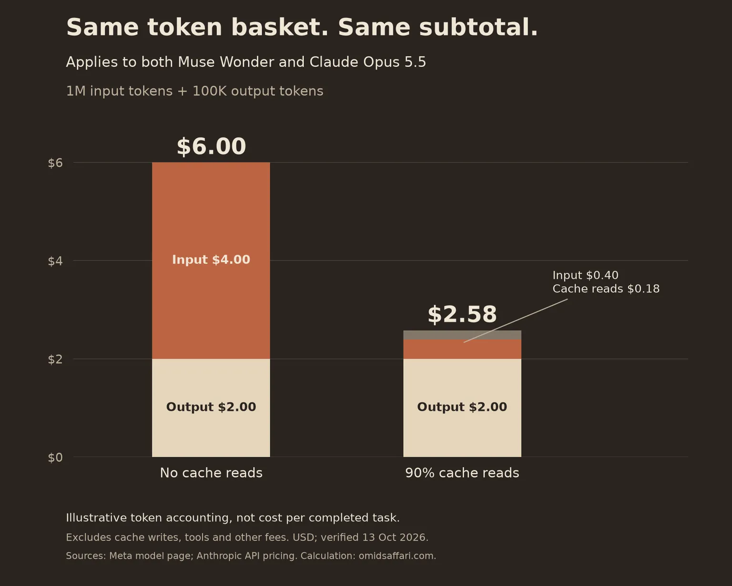This screenshot has height=586, width=732.
Task: Click the chart title Same token basket
Action: [302, 27]
